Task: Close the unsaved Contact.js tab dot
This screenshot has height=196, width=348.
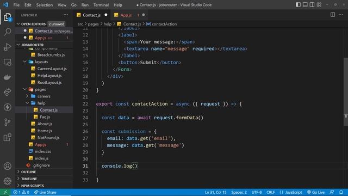Action: click(106, 15)
